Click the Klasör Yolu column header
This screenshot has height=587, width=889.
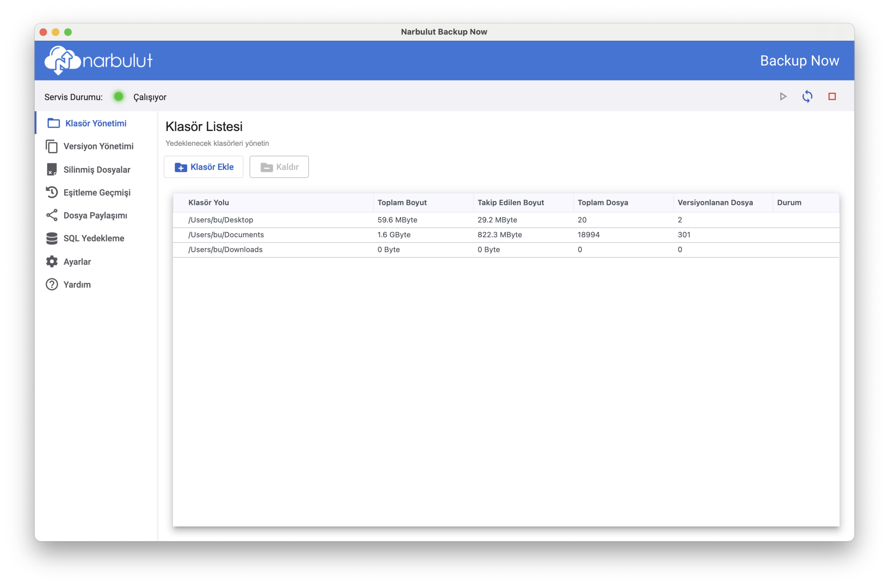[x=208, y=202]
